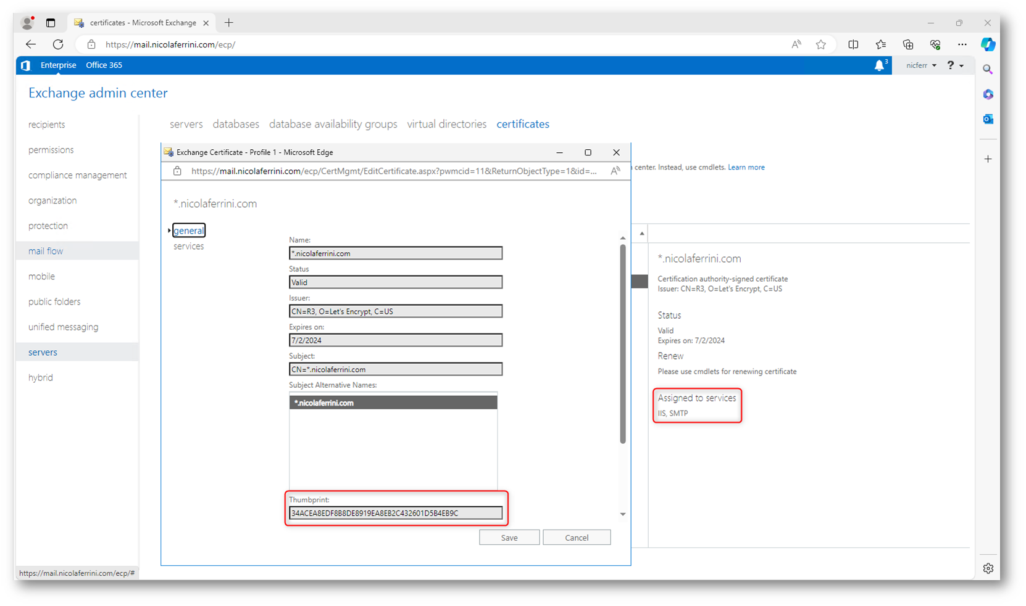This screenshot has width=1026, height=606.
Task: Click the sidebar search magnifier icon
Action: coord(988,70)
